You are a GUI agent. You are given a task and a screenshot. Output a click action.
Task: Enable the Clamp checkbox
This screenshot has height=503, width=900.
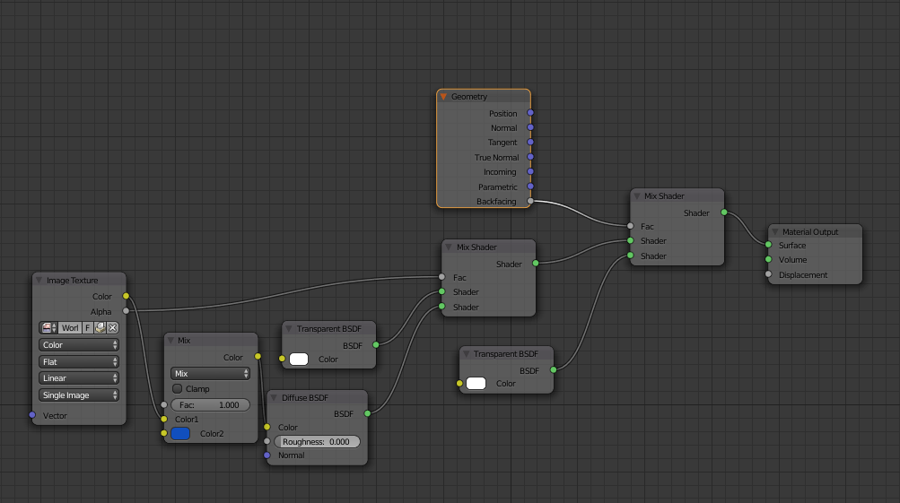coord(178,389)
